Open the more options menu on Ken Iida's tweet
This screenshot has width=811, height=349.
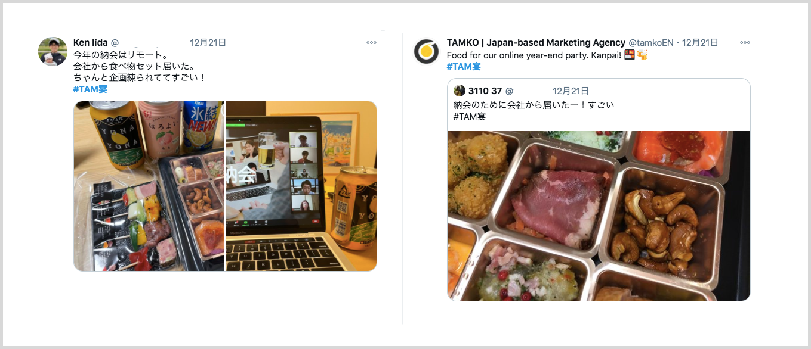click(x=371, y=43)
